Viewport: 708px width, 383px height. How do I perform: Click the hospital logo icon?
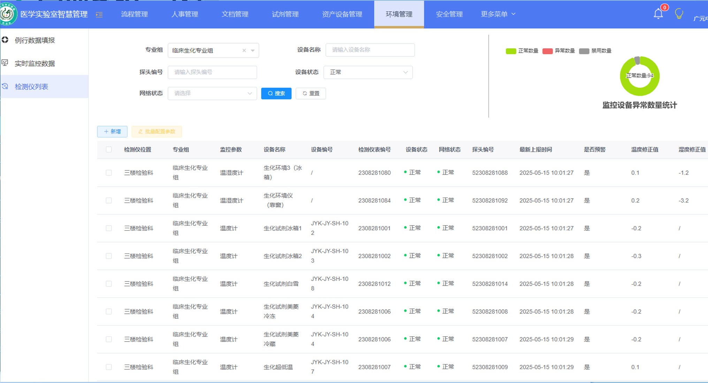[8, 14]
